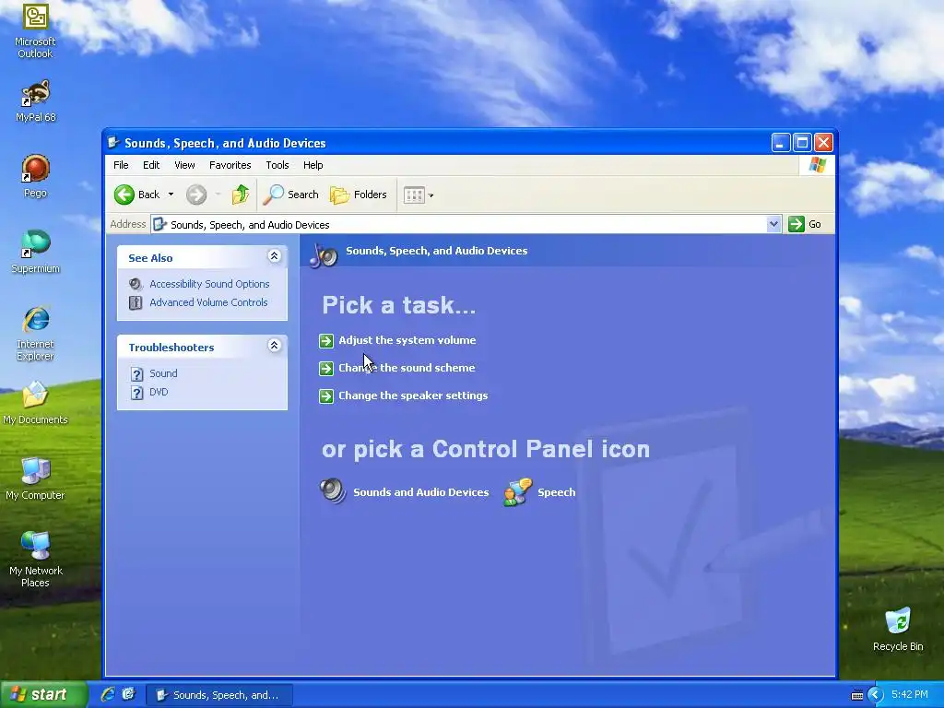The image size is (944, 708).
Task: Click the window title bar system icon
Action: pos(113,143)
